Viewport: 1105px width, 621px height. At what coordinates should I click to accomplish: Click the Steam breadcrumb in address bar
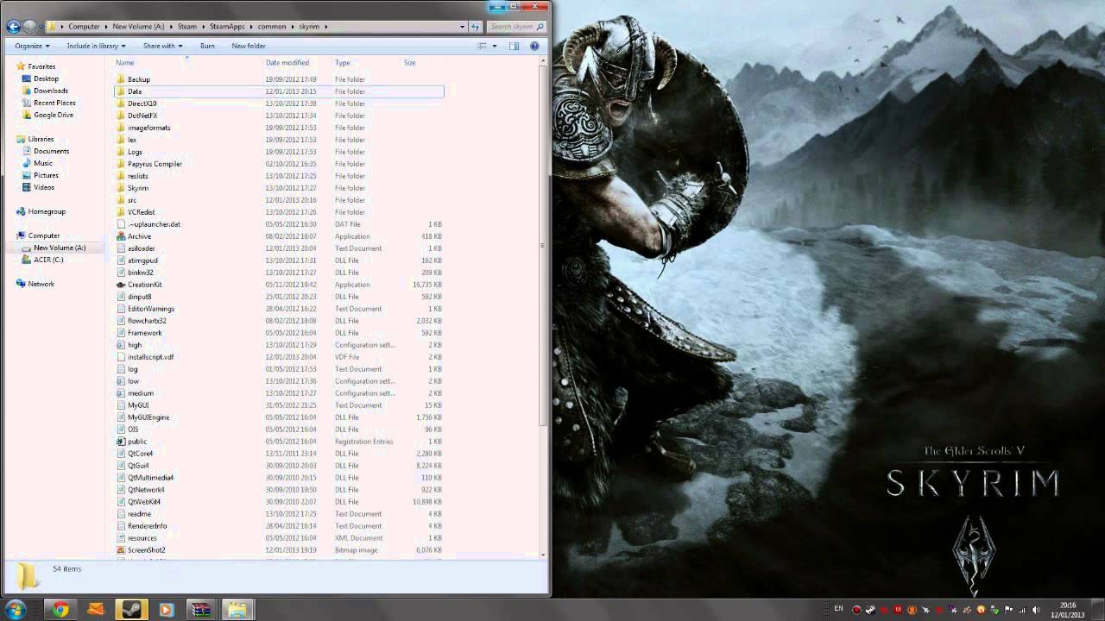click(x=187, y=27)
